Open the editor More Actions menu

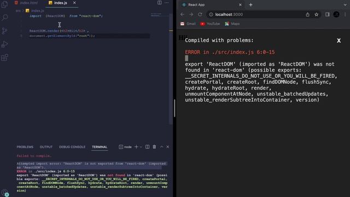coord(167,3)
